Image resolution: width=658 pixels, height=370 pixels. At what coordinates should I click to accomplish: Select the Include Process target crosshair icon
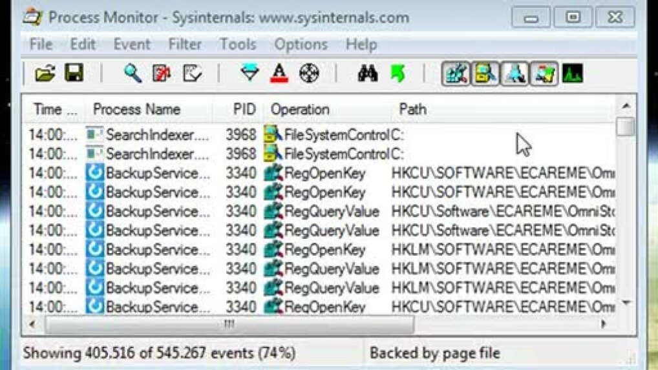(310, 74)
